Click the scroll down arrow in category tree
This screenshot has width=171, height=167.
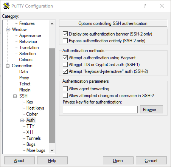point(52,150)
